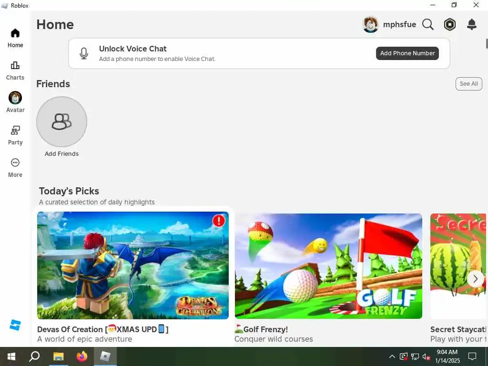The width and height of the screenshot is (488, 366).
Task: Open the Windows action center
Action: 472,356
